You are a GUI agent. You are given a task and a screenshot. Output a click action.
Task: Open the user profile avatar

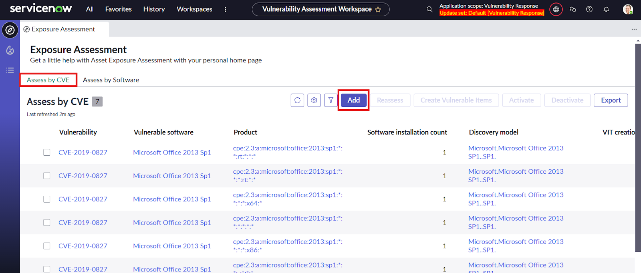628,9
